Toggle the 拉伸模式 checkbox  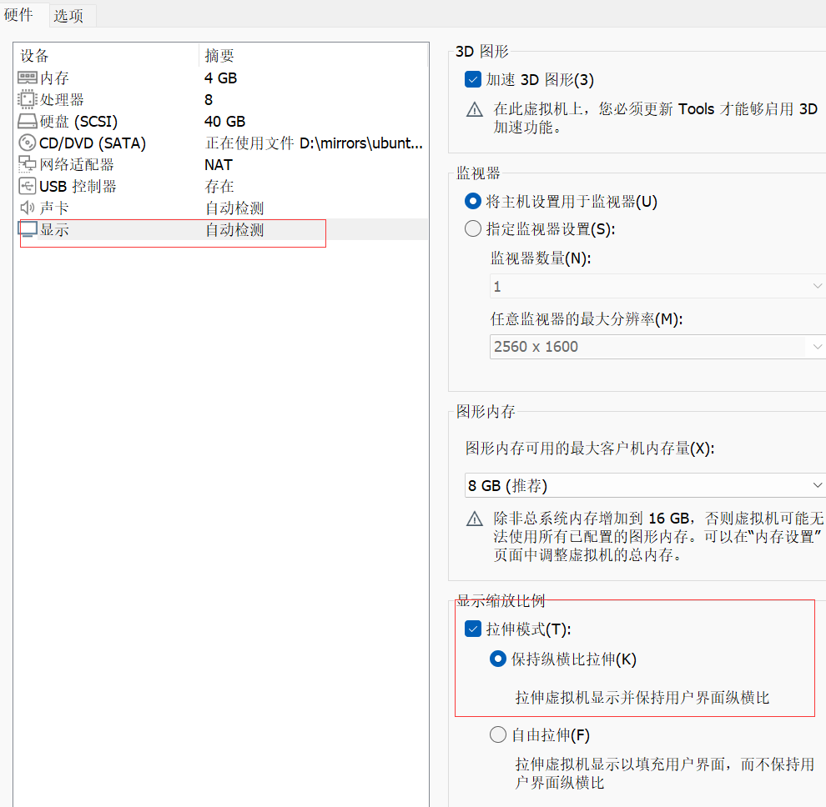click(x=473, y=629)
